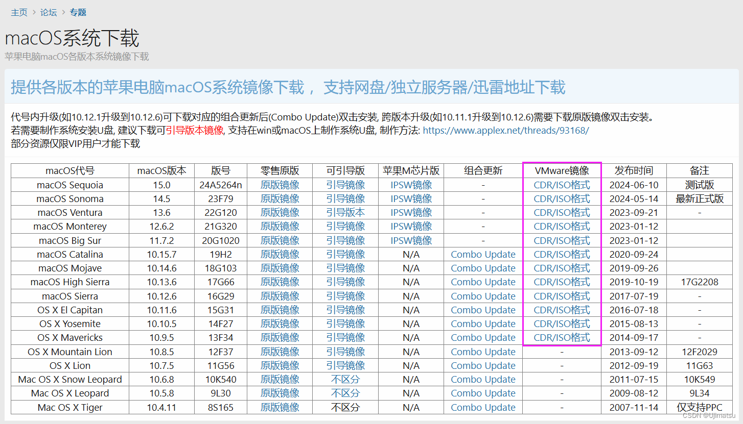The image size is (743, 424).
Task: Open CDR/ISO格式 for macOS Ventura
Action: click(562, 212)
